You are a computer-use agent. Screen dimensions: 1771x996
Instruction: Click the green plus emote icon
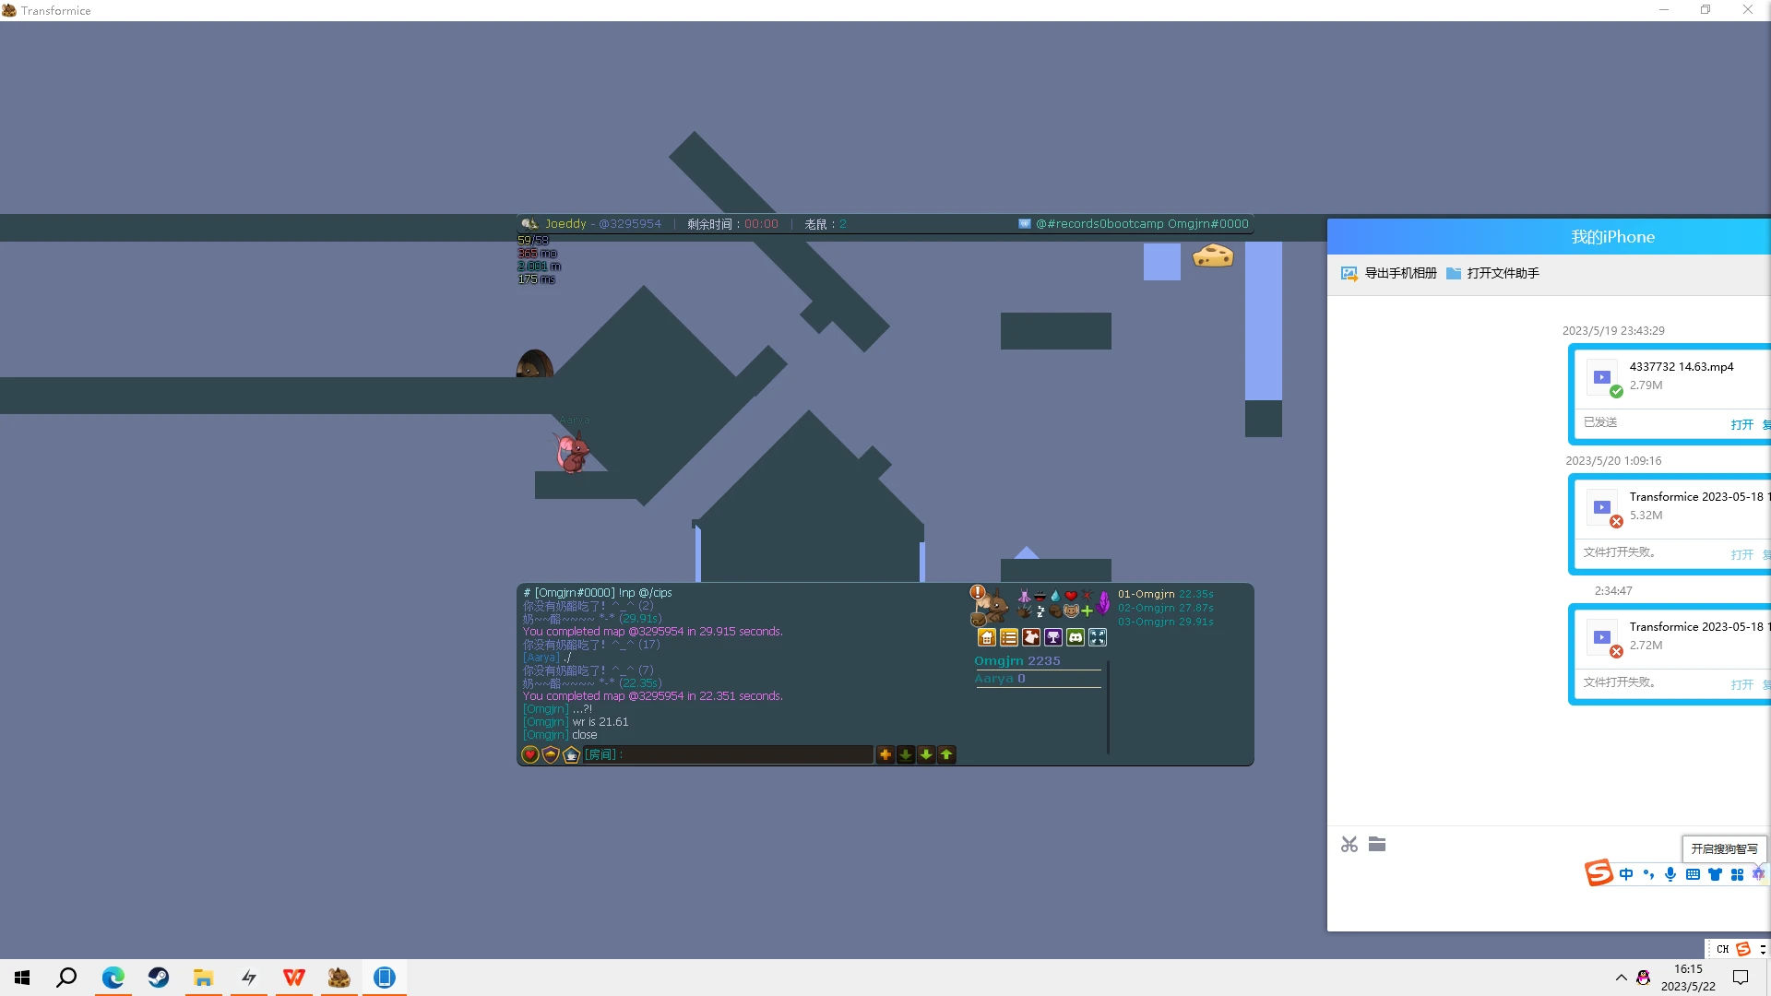(x=1087, y=611)
